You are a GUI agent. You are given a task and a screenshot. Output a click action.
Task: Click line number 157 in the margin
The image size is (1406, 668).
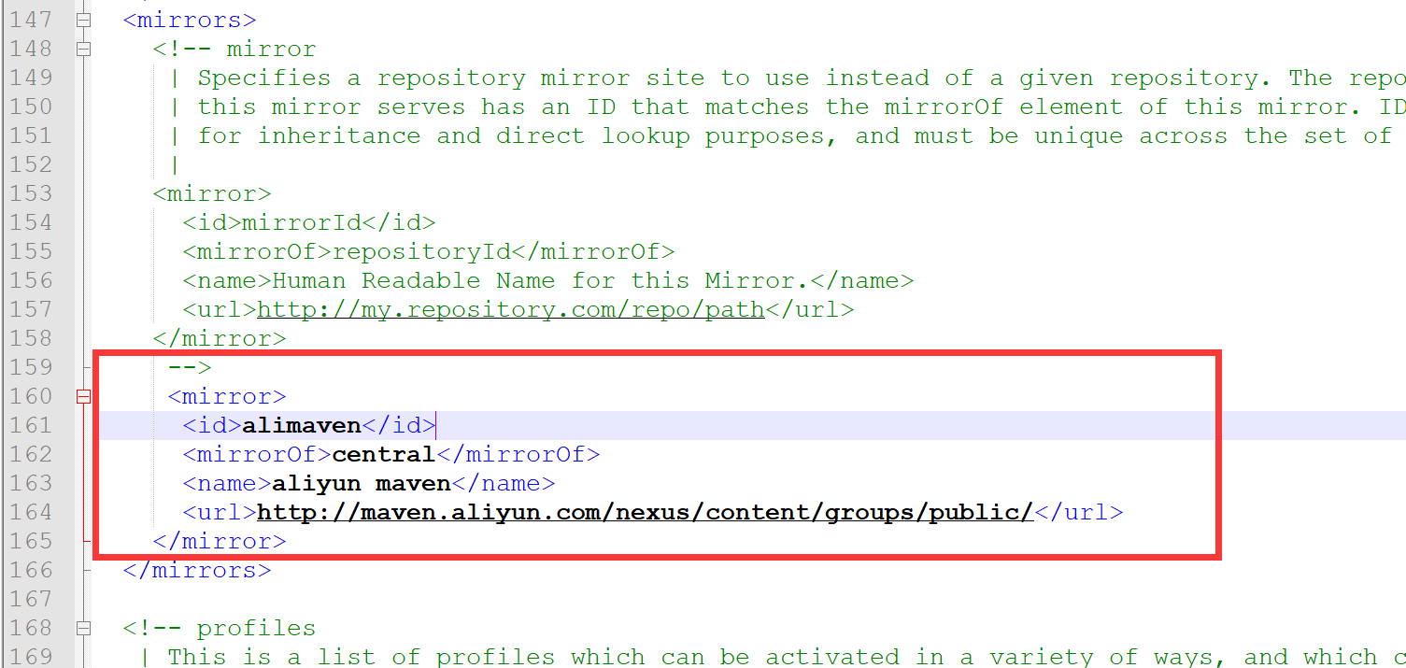[x=31, y=309]
